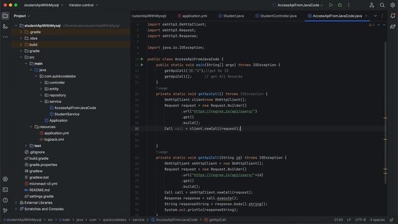The image size is (398, 224).
Task: Expand the .gradle folder
Action: [21, 32]
